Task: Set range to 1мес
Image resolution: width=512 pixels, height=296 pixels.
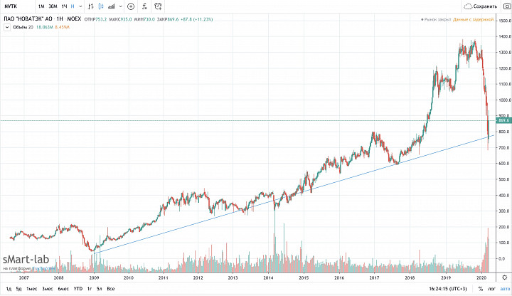Action: [x=32, y=289]
